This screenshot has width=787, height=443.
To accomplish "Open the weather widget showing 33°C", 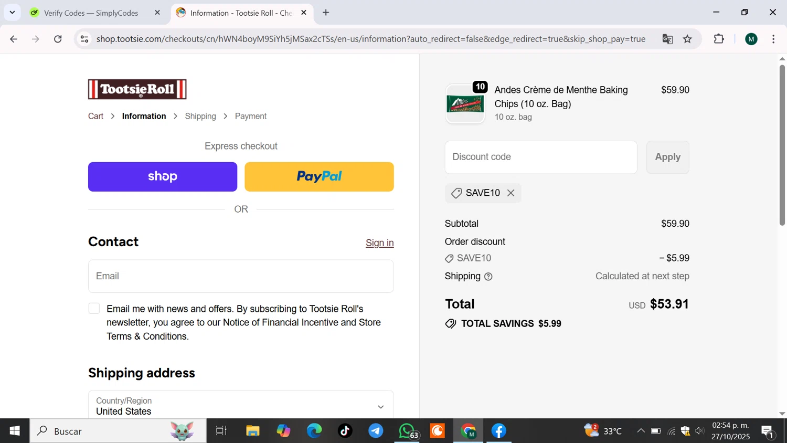I will tap(603, 431).
